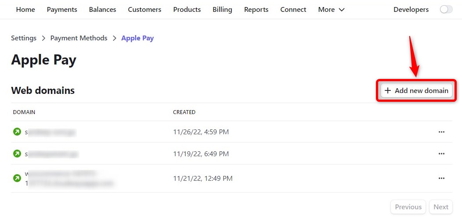462x222 pixels.
Task: Go to the Payments section
Action: 62,9
